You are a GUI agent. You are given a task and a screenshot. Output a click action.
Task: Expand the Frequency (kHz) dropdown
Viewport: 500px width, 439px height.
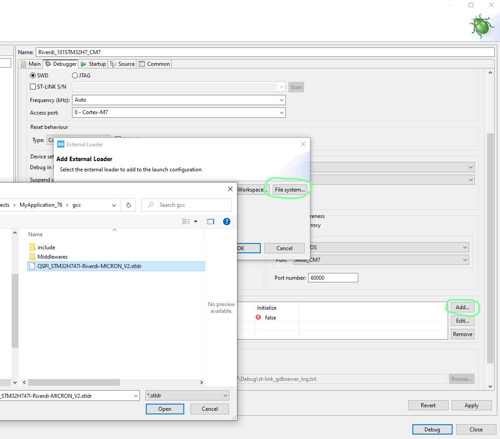point(282,100)
